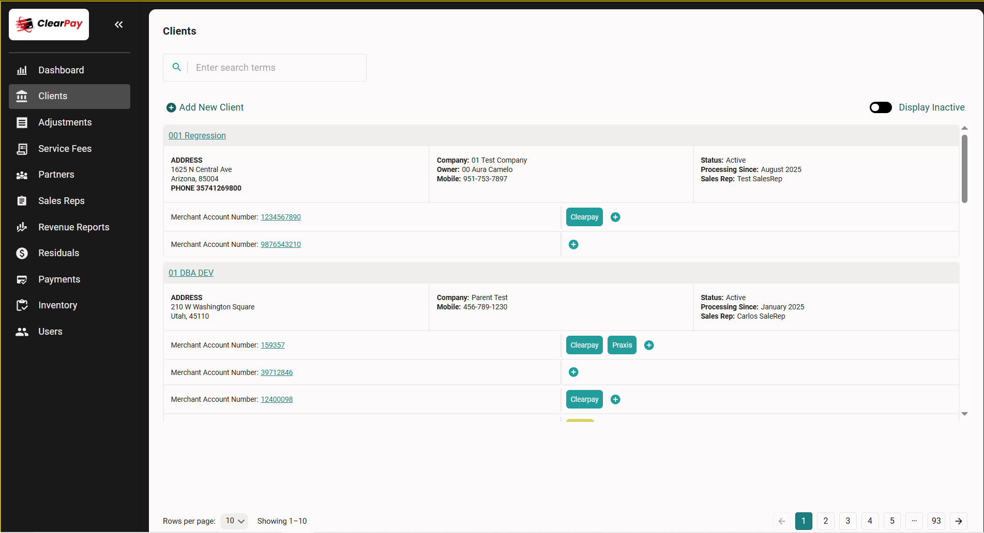Navigate to Residuals section
This screenshot has width=984, height=533.
(58, 253)
